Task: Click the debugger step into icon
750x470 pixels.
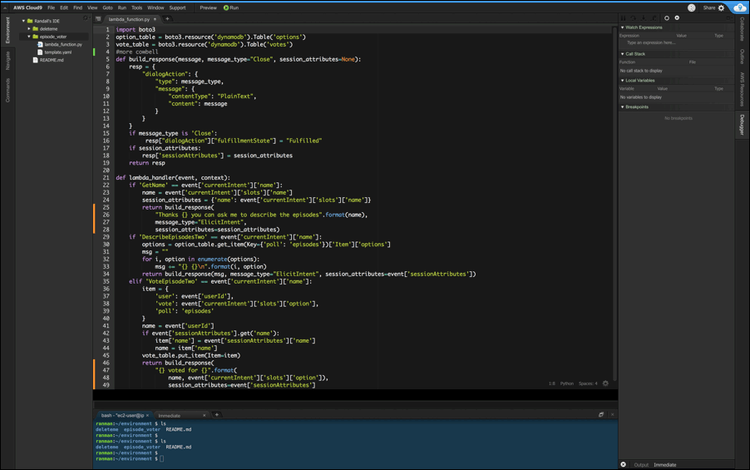Action: (644, 17)
